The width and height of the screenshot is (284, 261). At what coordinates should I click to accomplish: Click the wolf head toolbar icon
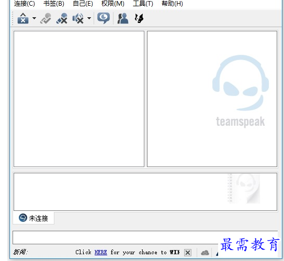tap(139, 18)
